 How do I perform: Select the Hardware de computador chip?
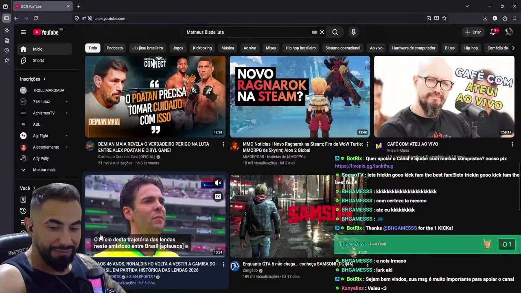point(414,48)
